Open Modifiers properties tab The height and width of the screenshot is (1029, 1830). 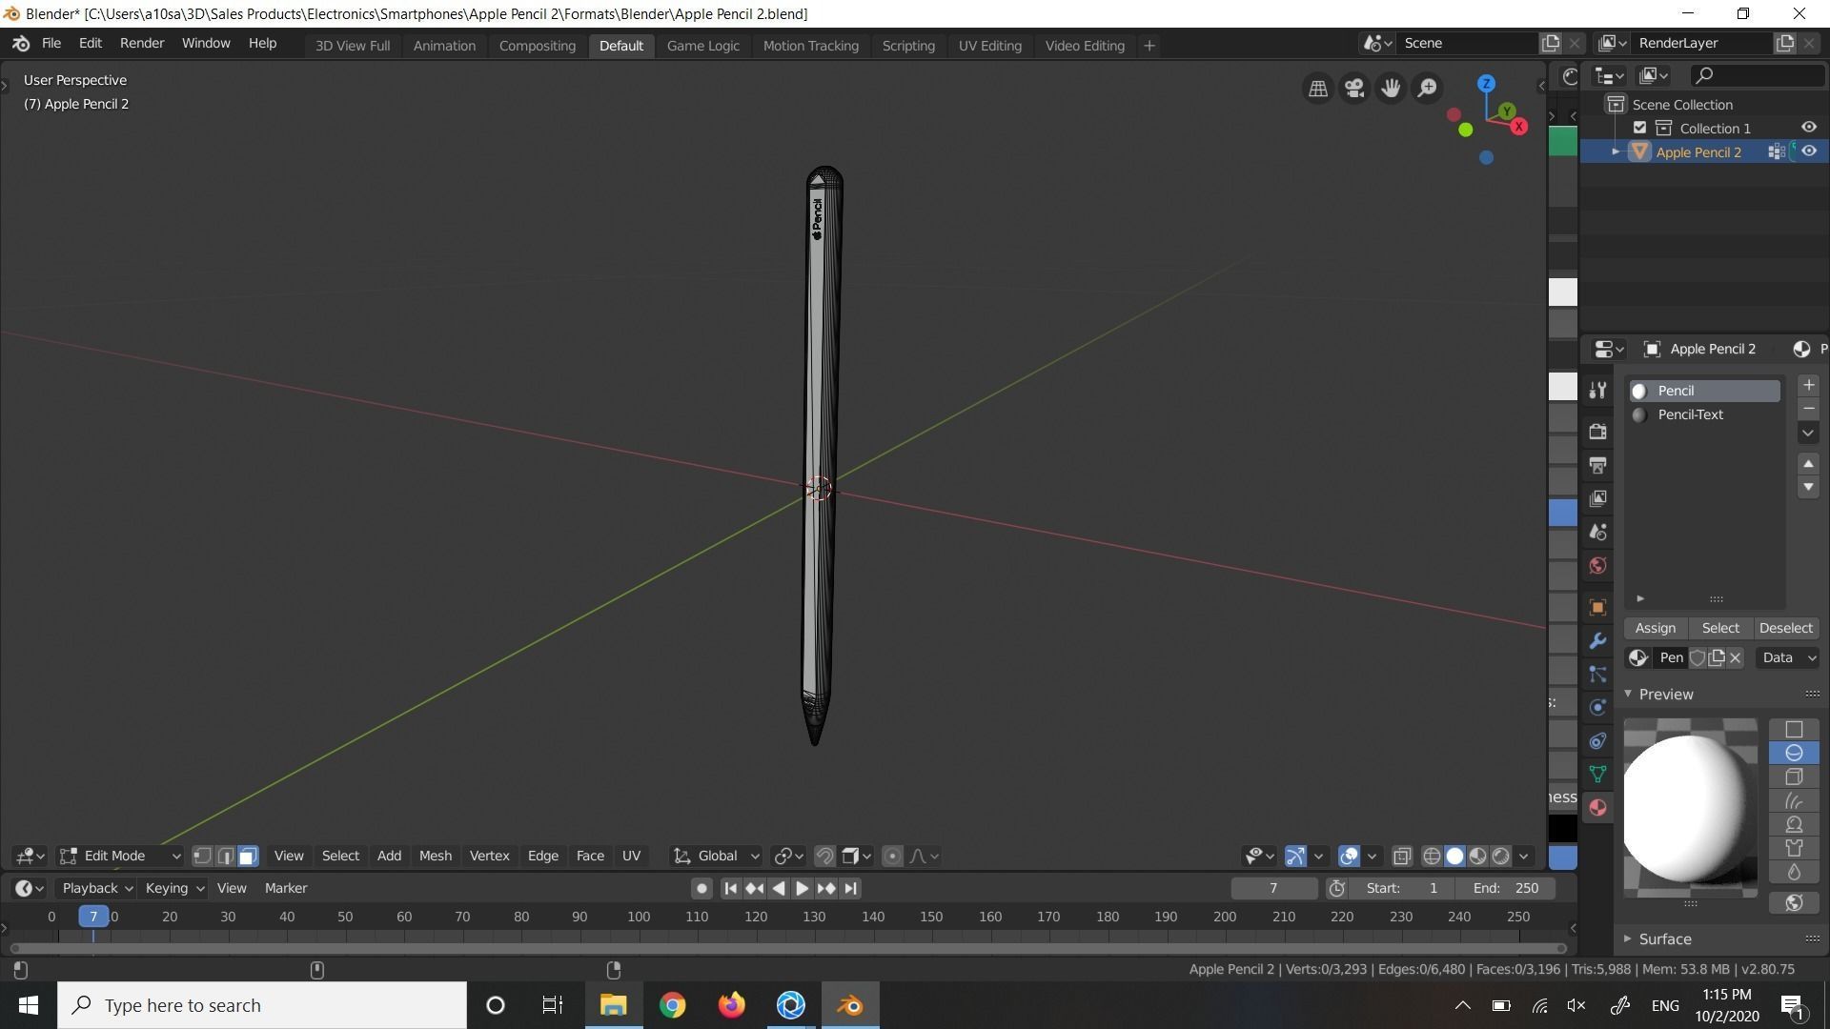point(1597,641)
